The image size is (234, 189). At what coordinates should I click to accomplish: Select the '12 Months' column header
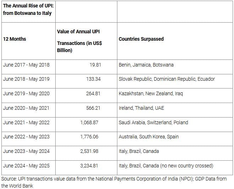click(x=15, y=39)
